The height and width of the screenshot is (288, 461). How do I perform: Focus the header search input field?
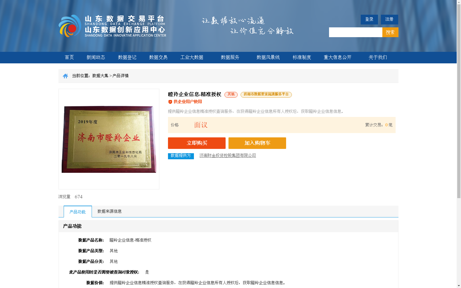click(356, 32)
